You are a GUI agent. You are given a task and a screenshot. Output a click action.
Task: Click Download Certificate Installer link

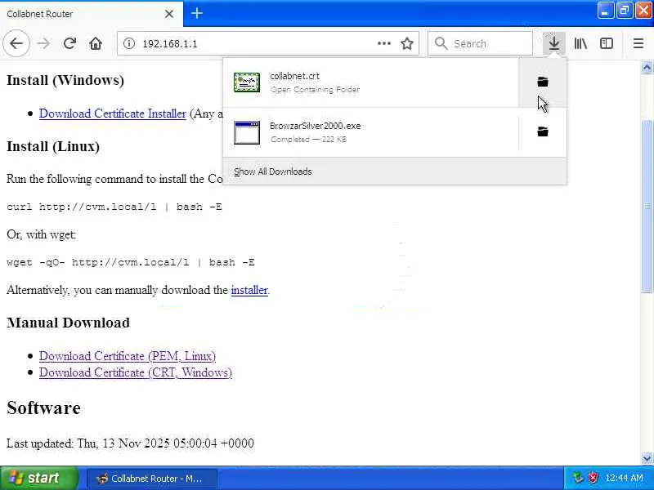coord(113,114)
